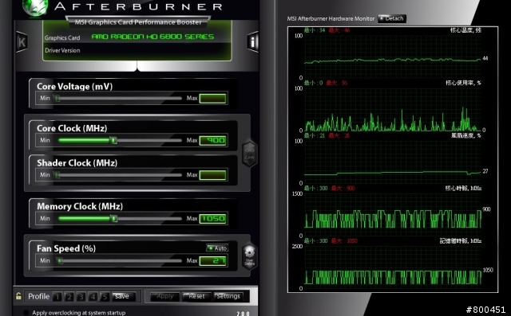Click the Core Clock 900 value field

(x=213, y=140)
